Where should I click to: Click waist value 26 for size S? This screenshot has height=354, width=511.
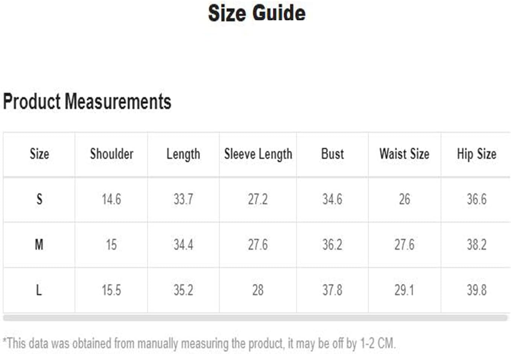(x=405, y=199)
